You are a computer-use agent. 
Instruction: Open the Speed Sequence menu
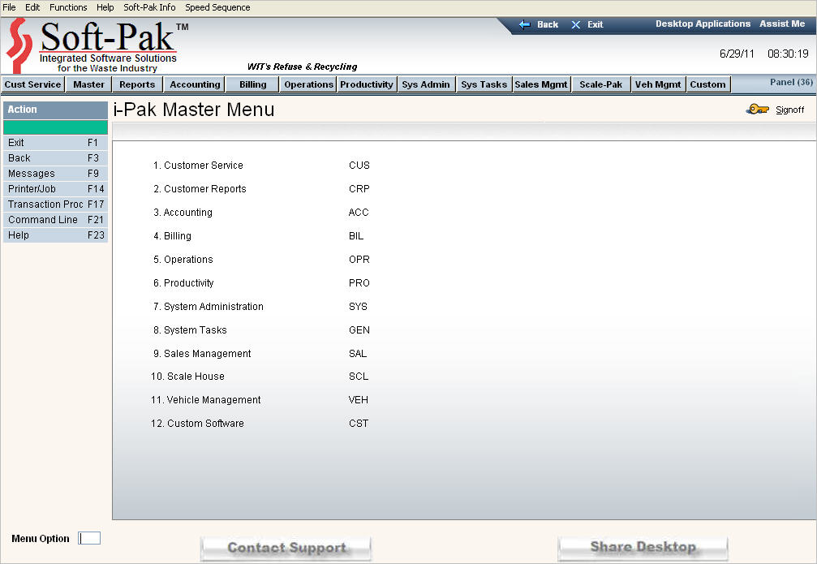(x=217, y=7)
